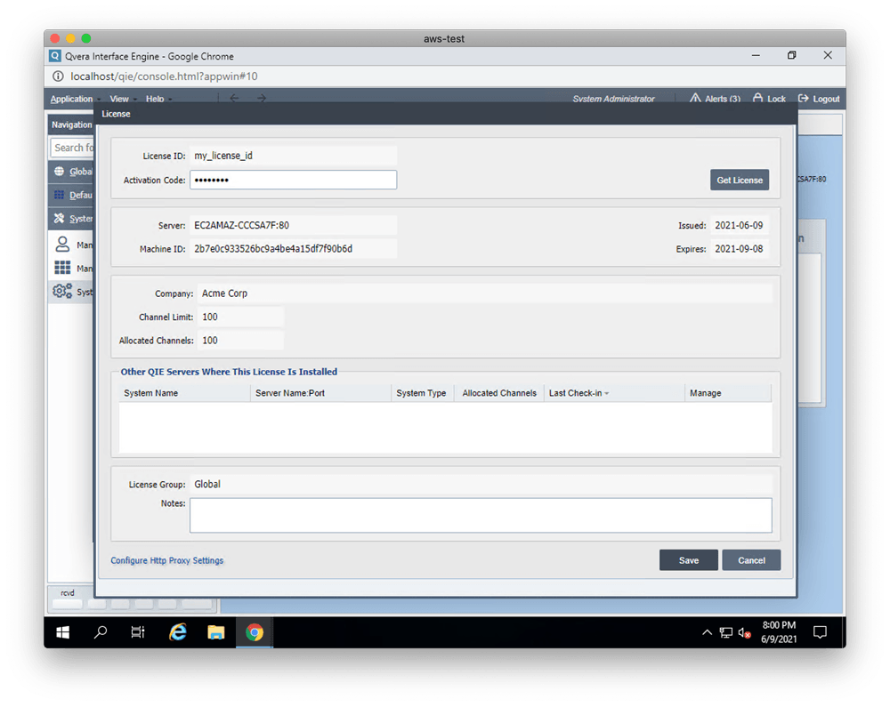
Task: Open Windows Task View
Action: 138,632
